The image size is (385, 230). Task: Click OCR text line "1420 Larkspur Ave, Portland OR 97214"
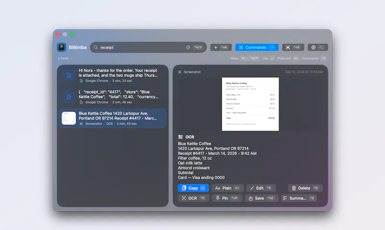213,148
